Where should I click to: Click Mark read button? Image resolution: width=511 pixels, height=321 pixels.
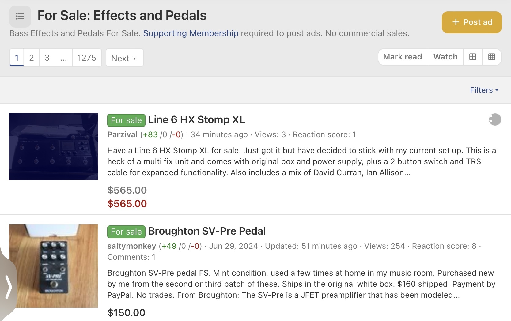pos(403,57)
